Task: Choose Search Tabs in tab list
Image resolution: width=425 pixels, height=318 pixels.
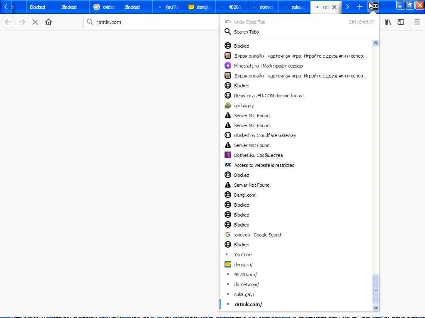Action: 299,32
